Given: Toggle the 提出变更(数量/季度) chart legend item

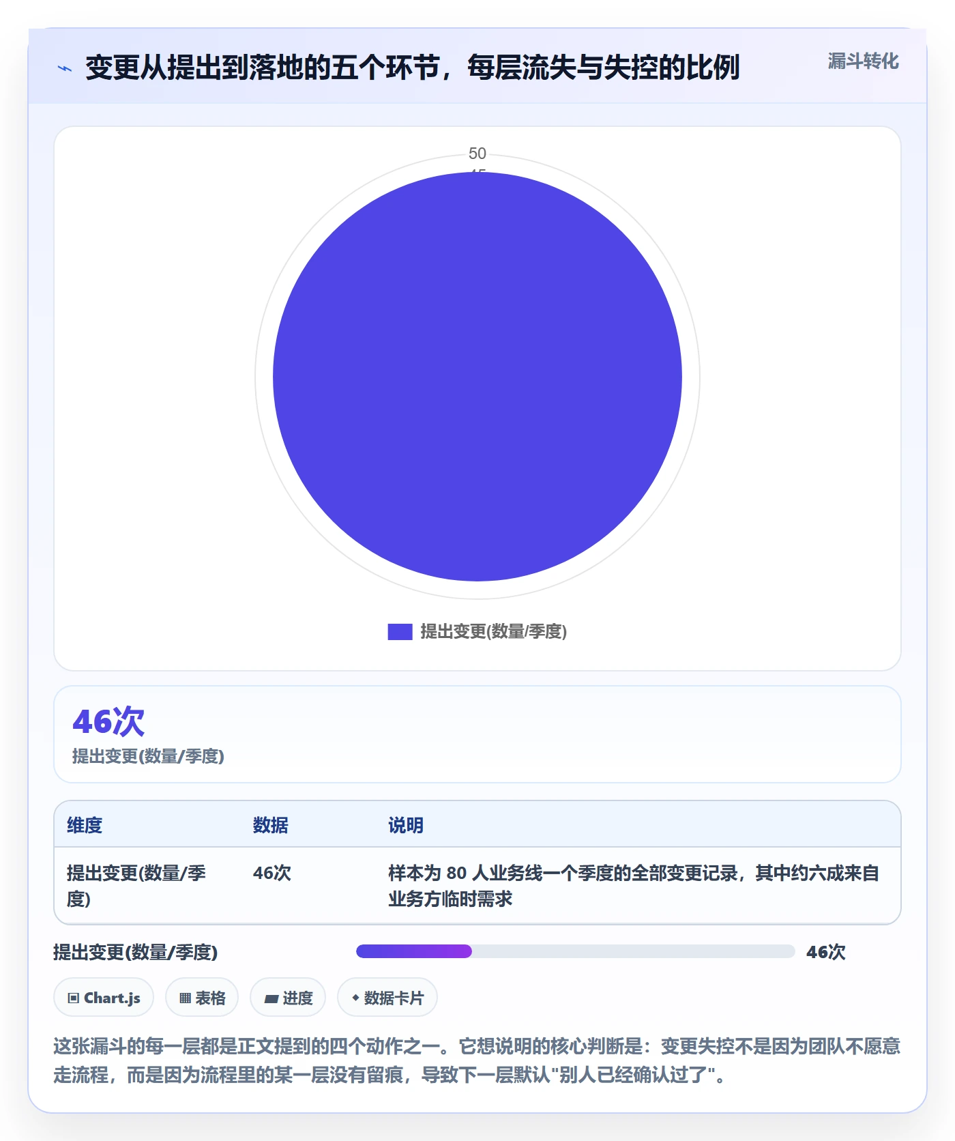Looking at the screenshot, I should tap(477, 632).
